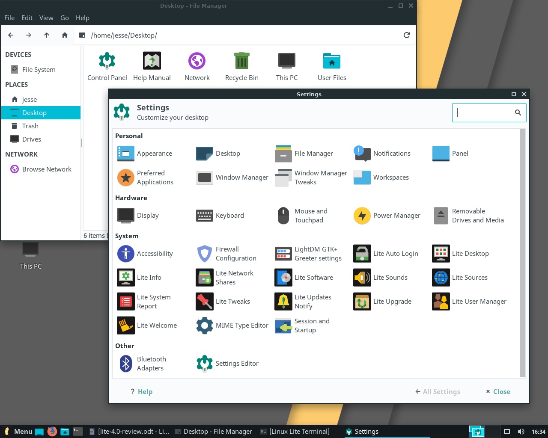The image size is (548, 438).
Task: Open the Go menu in File Manager
Action: click(65, 18)
